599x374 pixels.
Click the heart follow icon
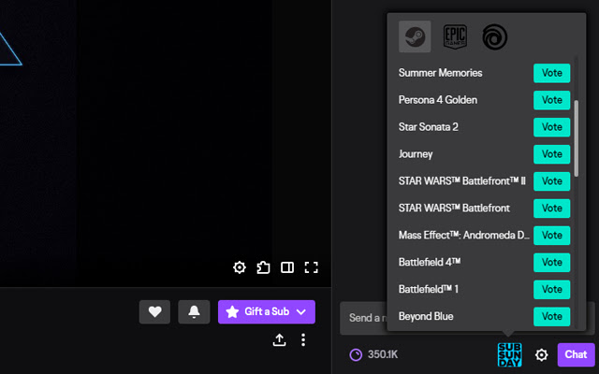154,311
